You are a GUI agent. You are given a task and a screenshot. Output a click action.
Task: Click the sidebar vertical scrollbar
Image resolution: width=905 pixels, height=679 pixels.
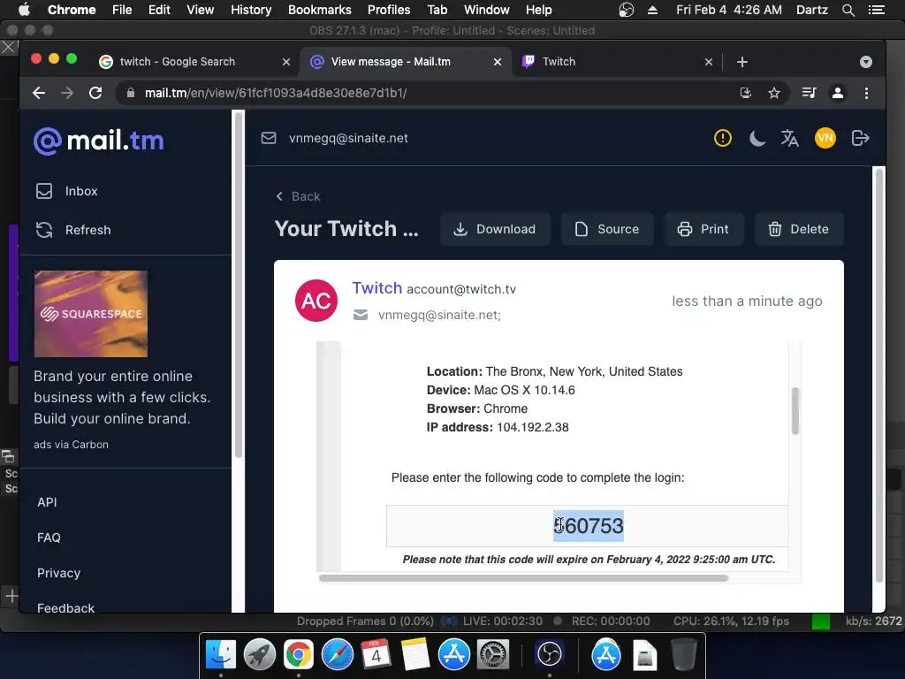[x=238, y=285]
